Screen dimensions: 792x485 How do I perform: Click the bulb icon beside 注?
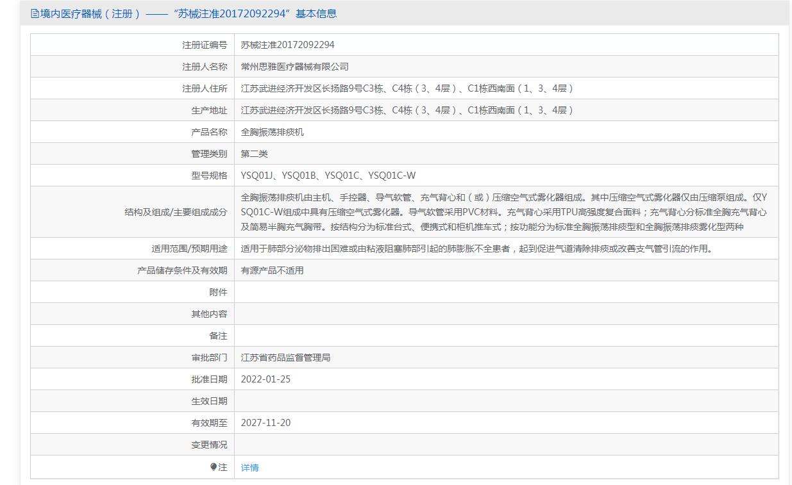click(214, 467)
